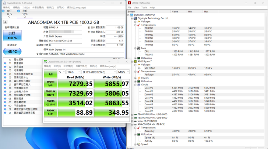Click the 43 °C temperature indicator
The width and height of the screenshot is (268, 149).
[x=12, y=51]
